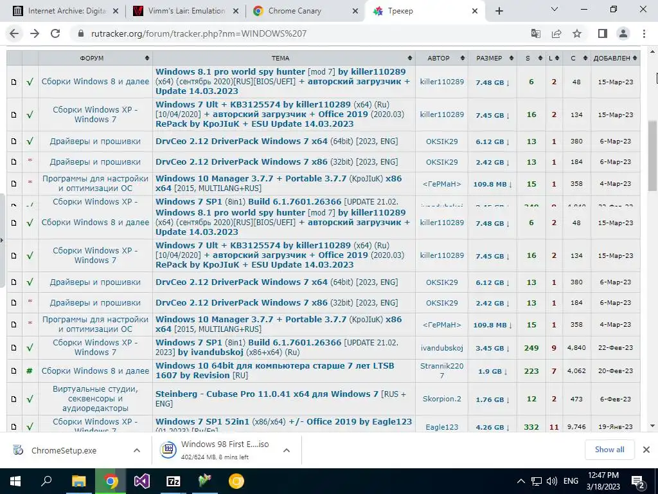Open the Windows Start menu

[15, 481]
